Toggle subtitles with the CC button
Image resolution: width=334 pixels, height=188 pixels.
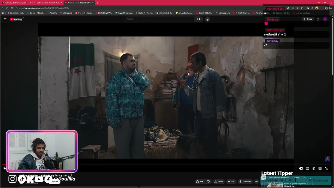307,168
